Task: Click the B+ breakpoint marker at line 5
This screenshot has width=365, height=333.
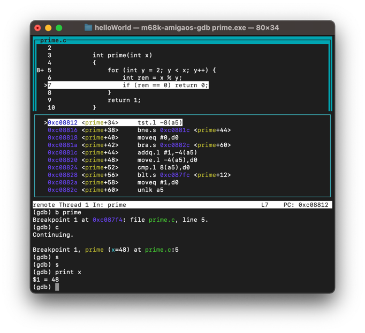Action: [x=40, y=70]
